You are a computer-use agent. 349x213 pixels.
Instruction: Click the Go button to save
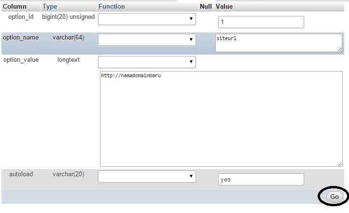pyautogui.click(x=334, y=197)
